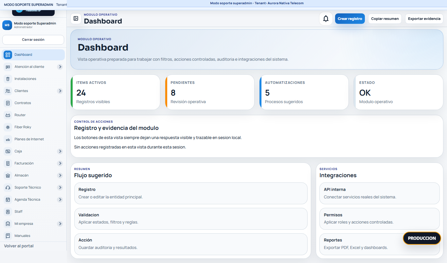Open the Router menu item
Viewport: 447px width, 263px height.
pyautogui.click(x=33, y=115)
